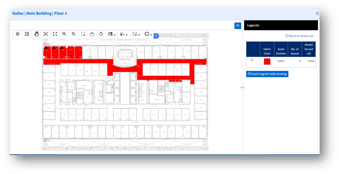339x174 pixels.
Task: Select the Pan hand tool
Action: pyautogui.click(x=36, y=34)
